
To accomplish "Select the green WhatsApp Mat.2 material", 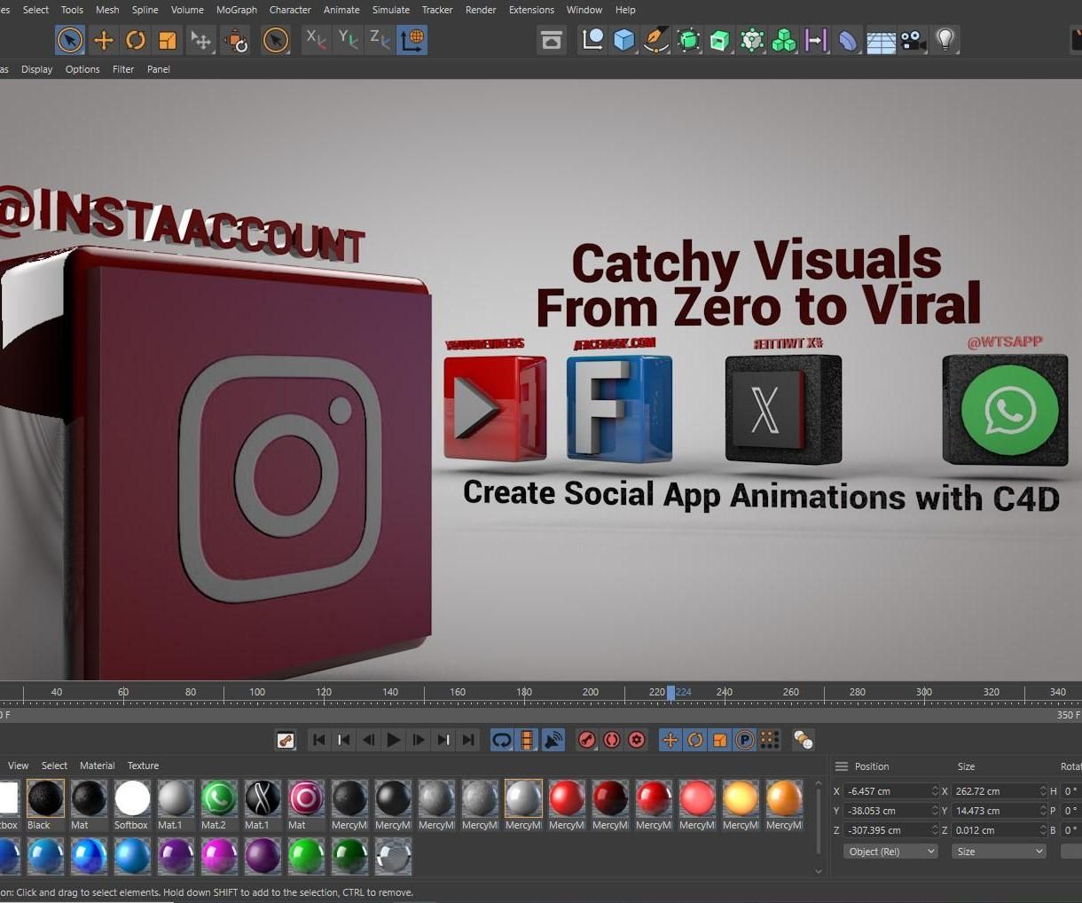I will (x=219, y=805).
